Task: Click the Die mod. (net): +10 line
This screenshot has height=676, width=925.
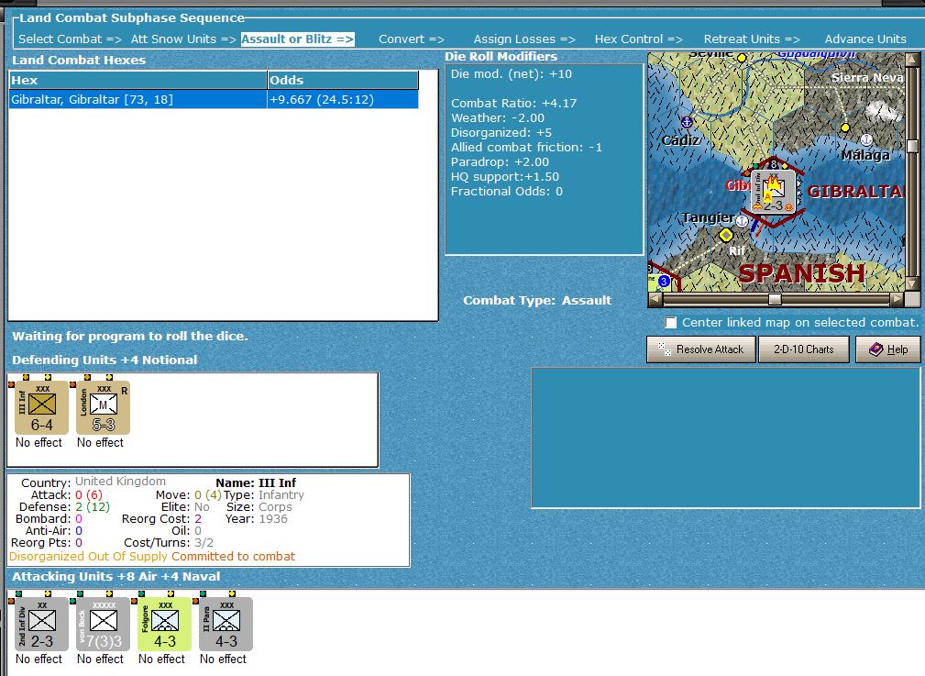Action: pyautogui.click(x=511, y=74)
